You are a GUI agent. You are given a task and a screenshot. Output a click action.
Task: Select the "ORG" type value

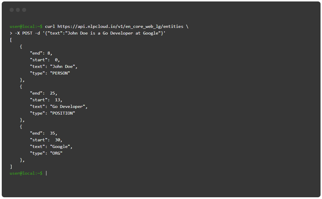[x=56, y=153]
